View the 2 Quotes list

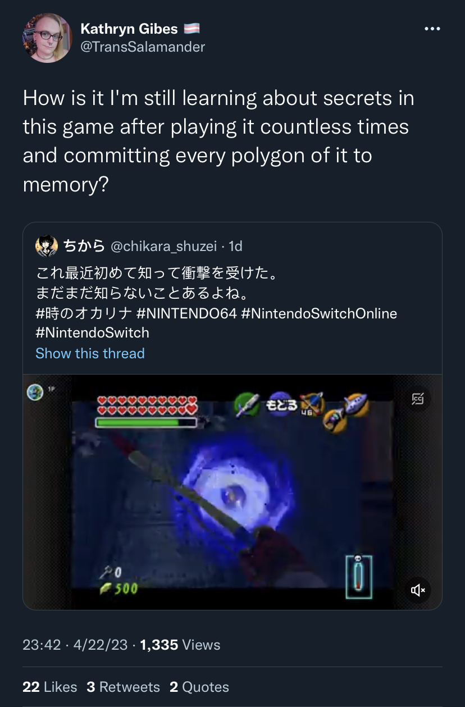coord(199,687)
